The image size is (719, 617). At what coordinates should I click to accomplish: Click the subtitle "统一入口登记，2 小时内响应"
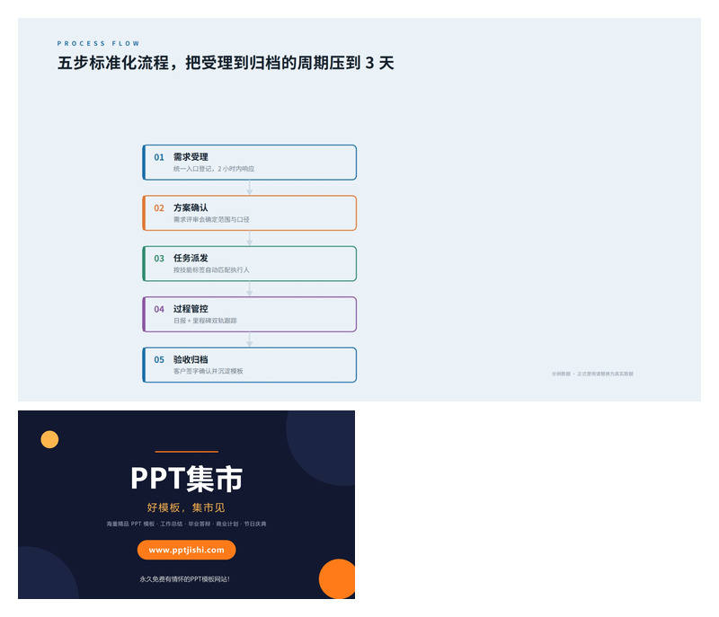(214, 169)
